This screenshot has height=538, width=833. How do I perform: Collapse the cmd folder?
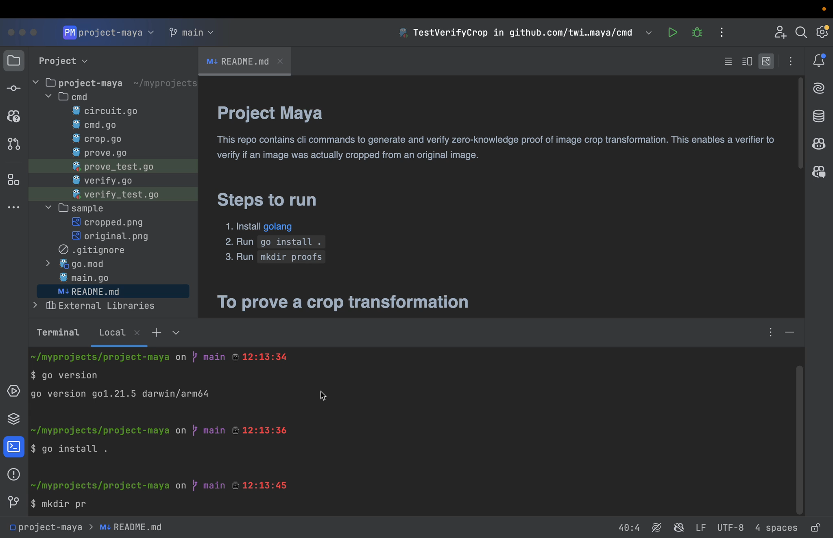coord(48,96)
